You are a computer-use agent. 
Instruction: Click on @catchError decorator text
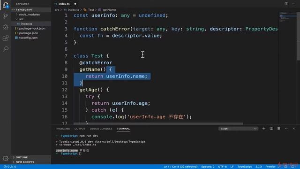pos(96,62)
